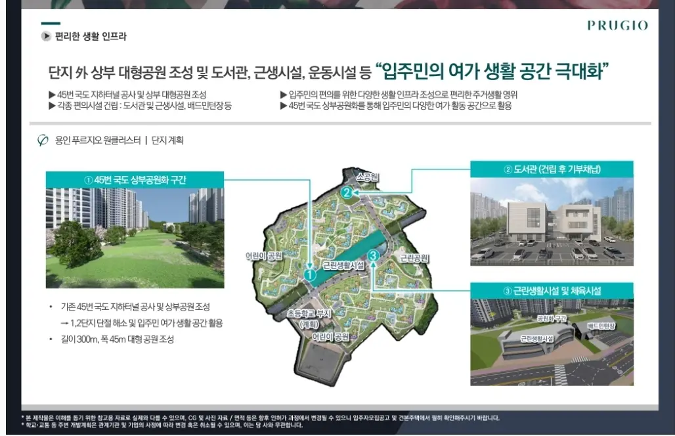Click the '공원화 구간' label in the rendering
This screenshot has height=436, width=675.
(x=552, y=318)
